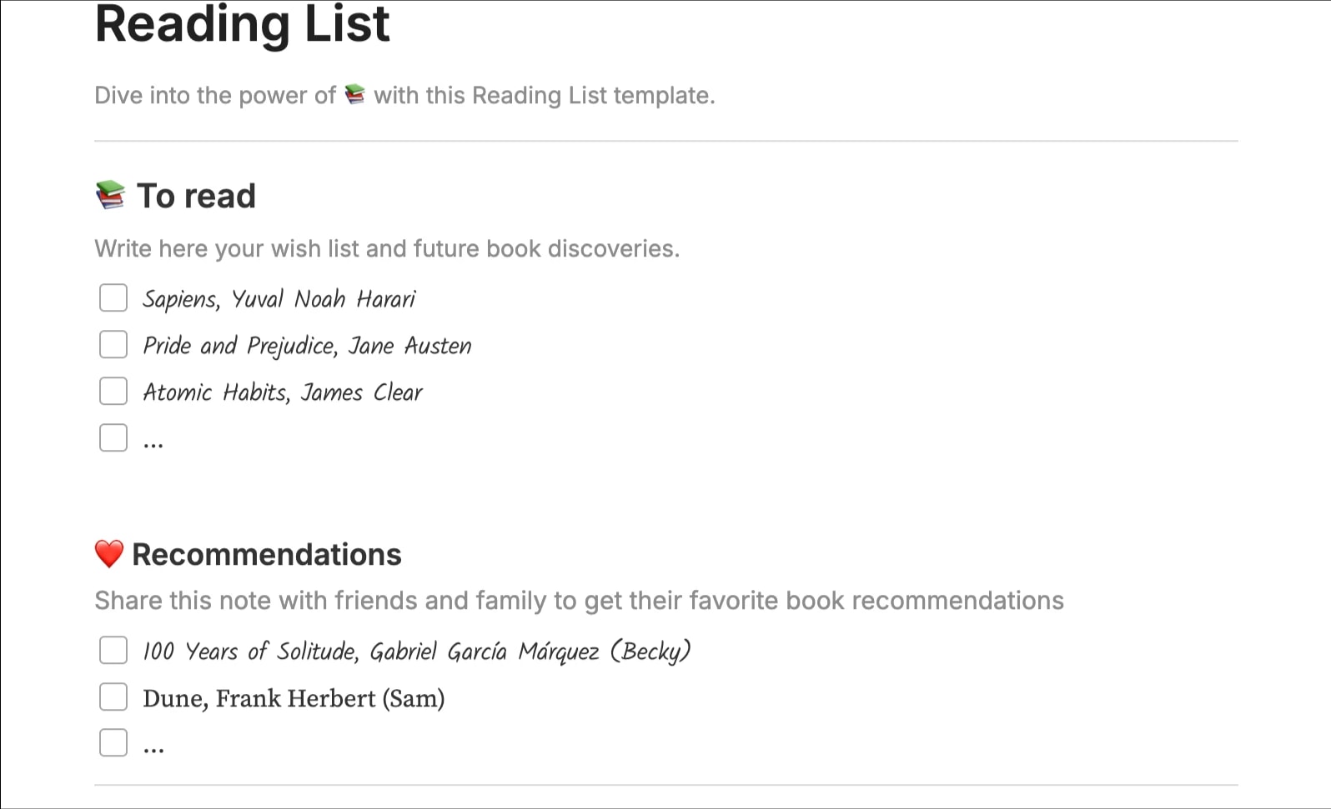Place cursor in Pride and Prejudice entry text

point(307,346)
